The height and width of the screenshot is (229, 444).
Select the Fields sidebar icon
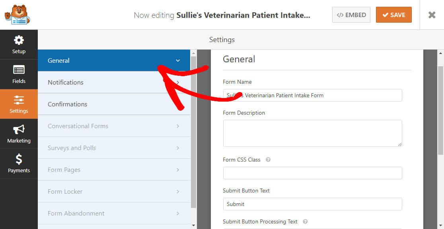(19, 74)
